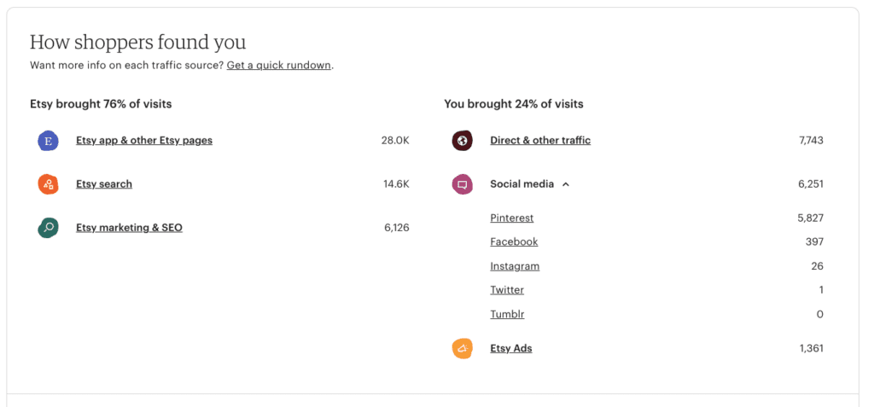This screenshot has height=407, width=874.
Task: Open Etsy marketing & SEO details
Action: (129, 228)
